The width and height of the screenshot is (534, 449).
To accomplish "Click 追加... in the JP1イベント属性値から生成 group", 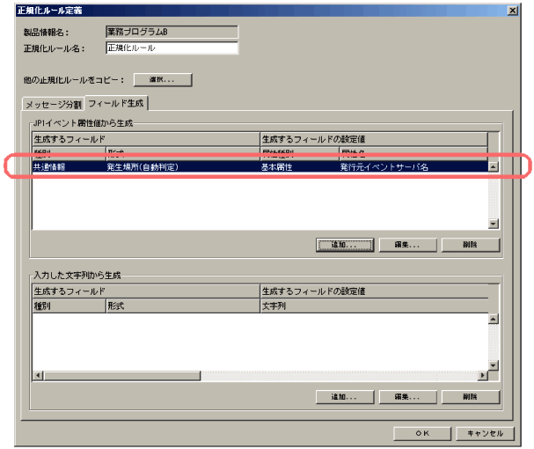I will [345, 245].
